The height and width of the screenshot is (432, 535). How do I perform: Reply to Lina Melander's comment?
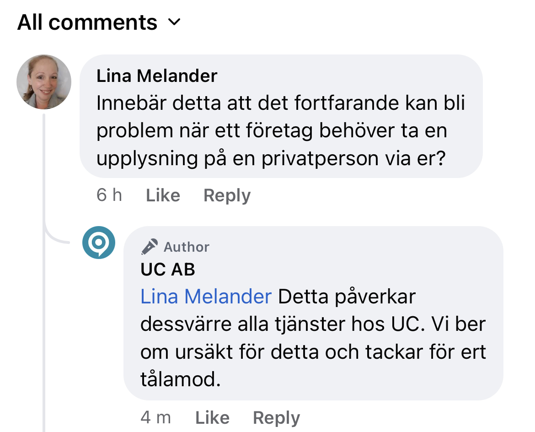[227, 195]
